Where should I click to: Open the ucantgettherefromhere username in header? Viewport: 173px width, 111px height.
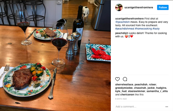coord(139,8)
